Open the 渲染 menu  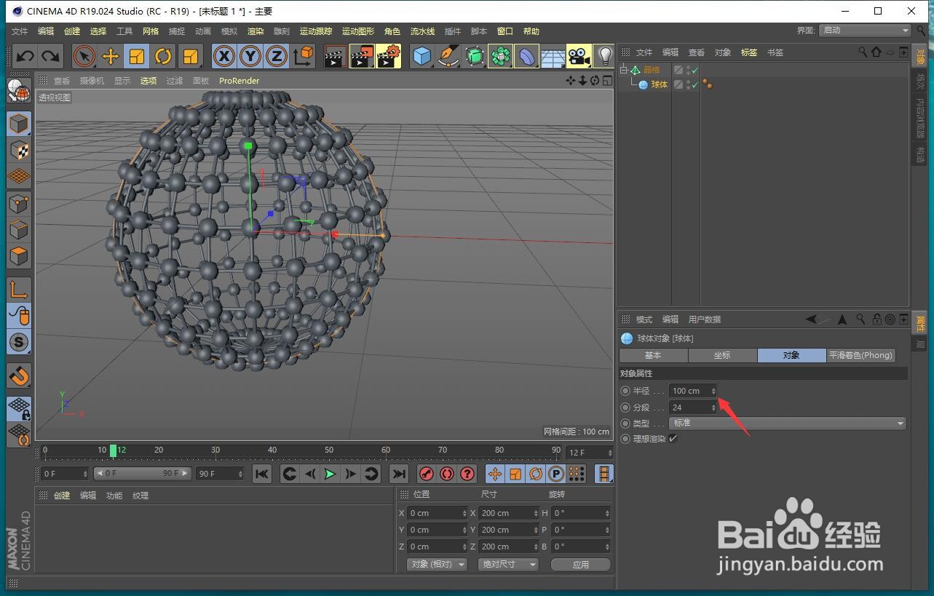click(256, 31)
